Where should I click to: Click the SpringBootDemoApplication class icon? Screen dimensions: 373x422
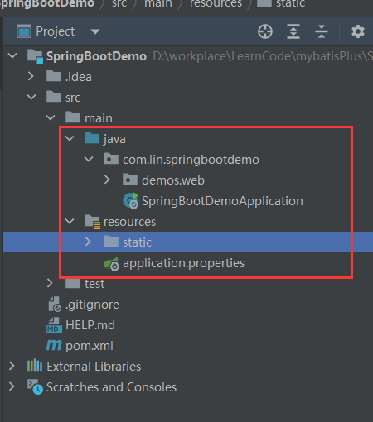130,200
